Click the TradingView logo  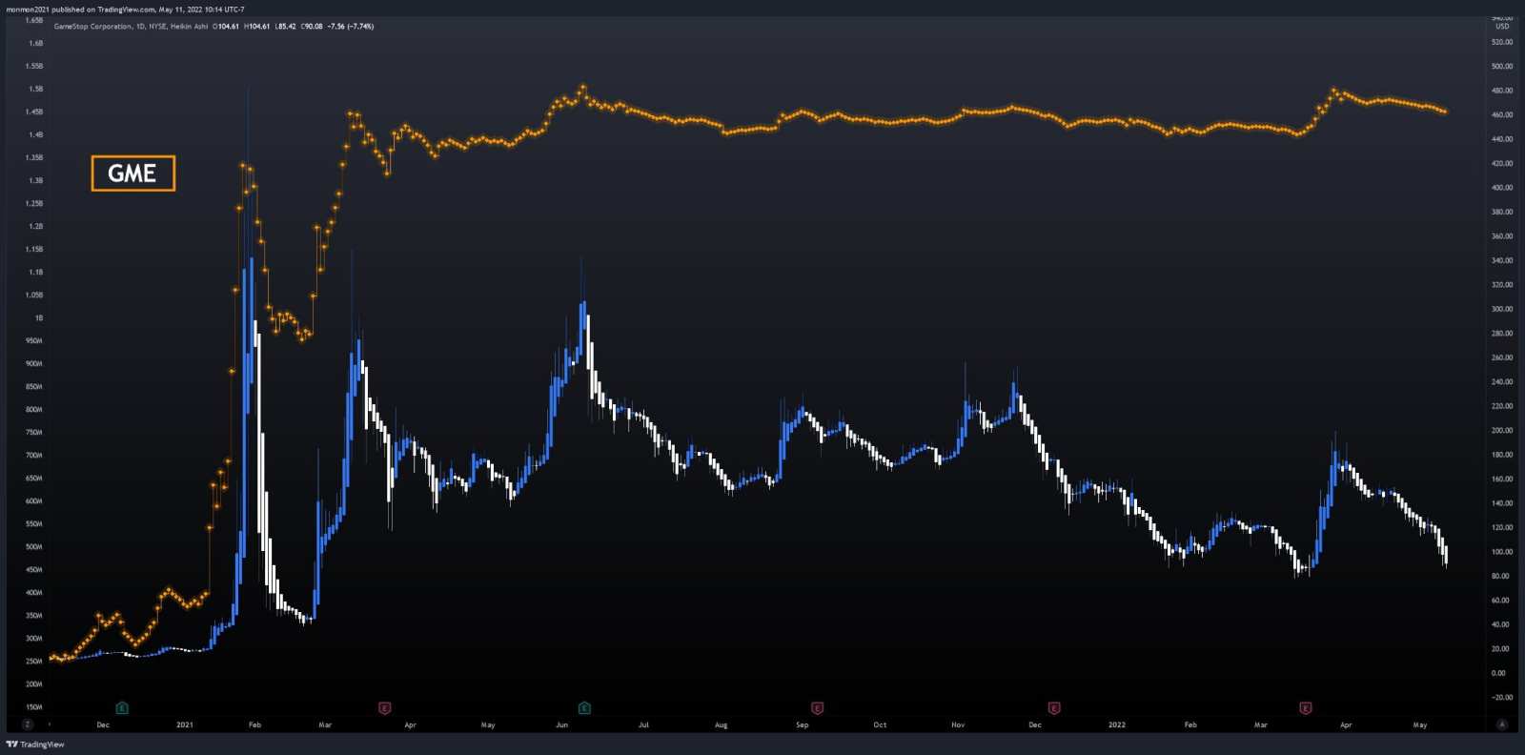[x=35, y=745]
